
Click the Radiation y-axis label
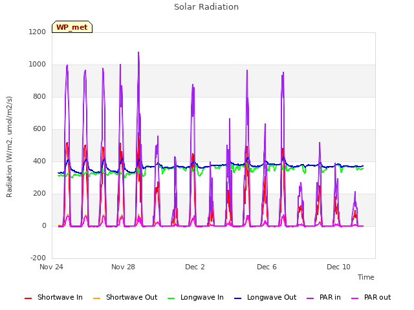coord(9,147)
